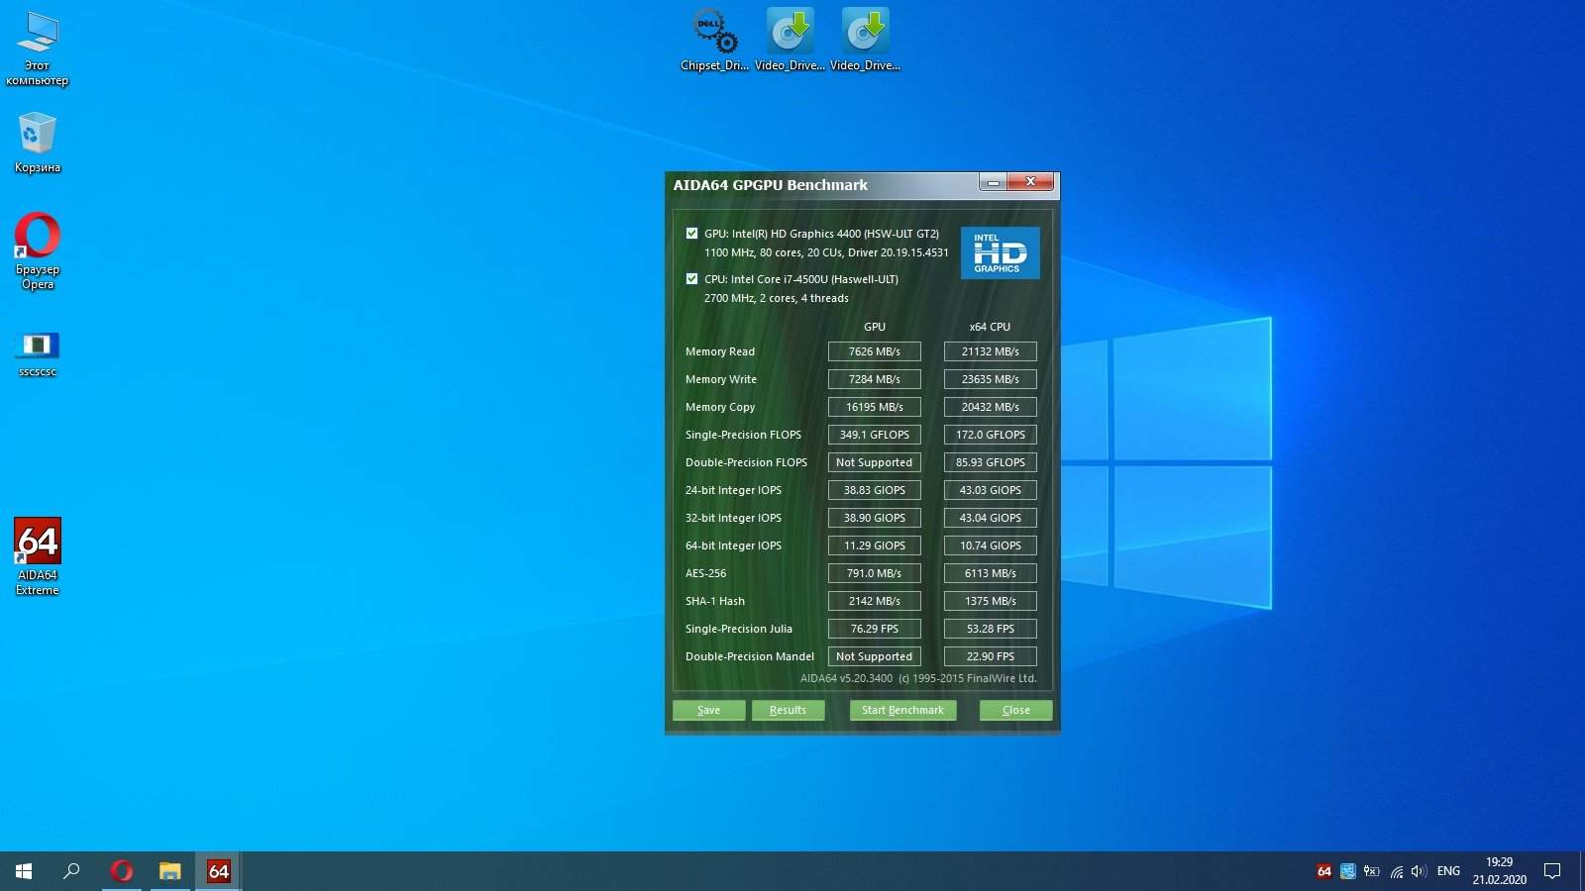Click the GPU Memory Read result field
1585x891 pixels.
click(874, 351)
